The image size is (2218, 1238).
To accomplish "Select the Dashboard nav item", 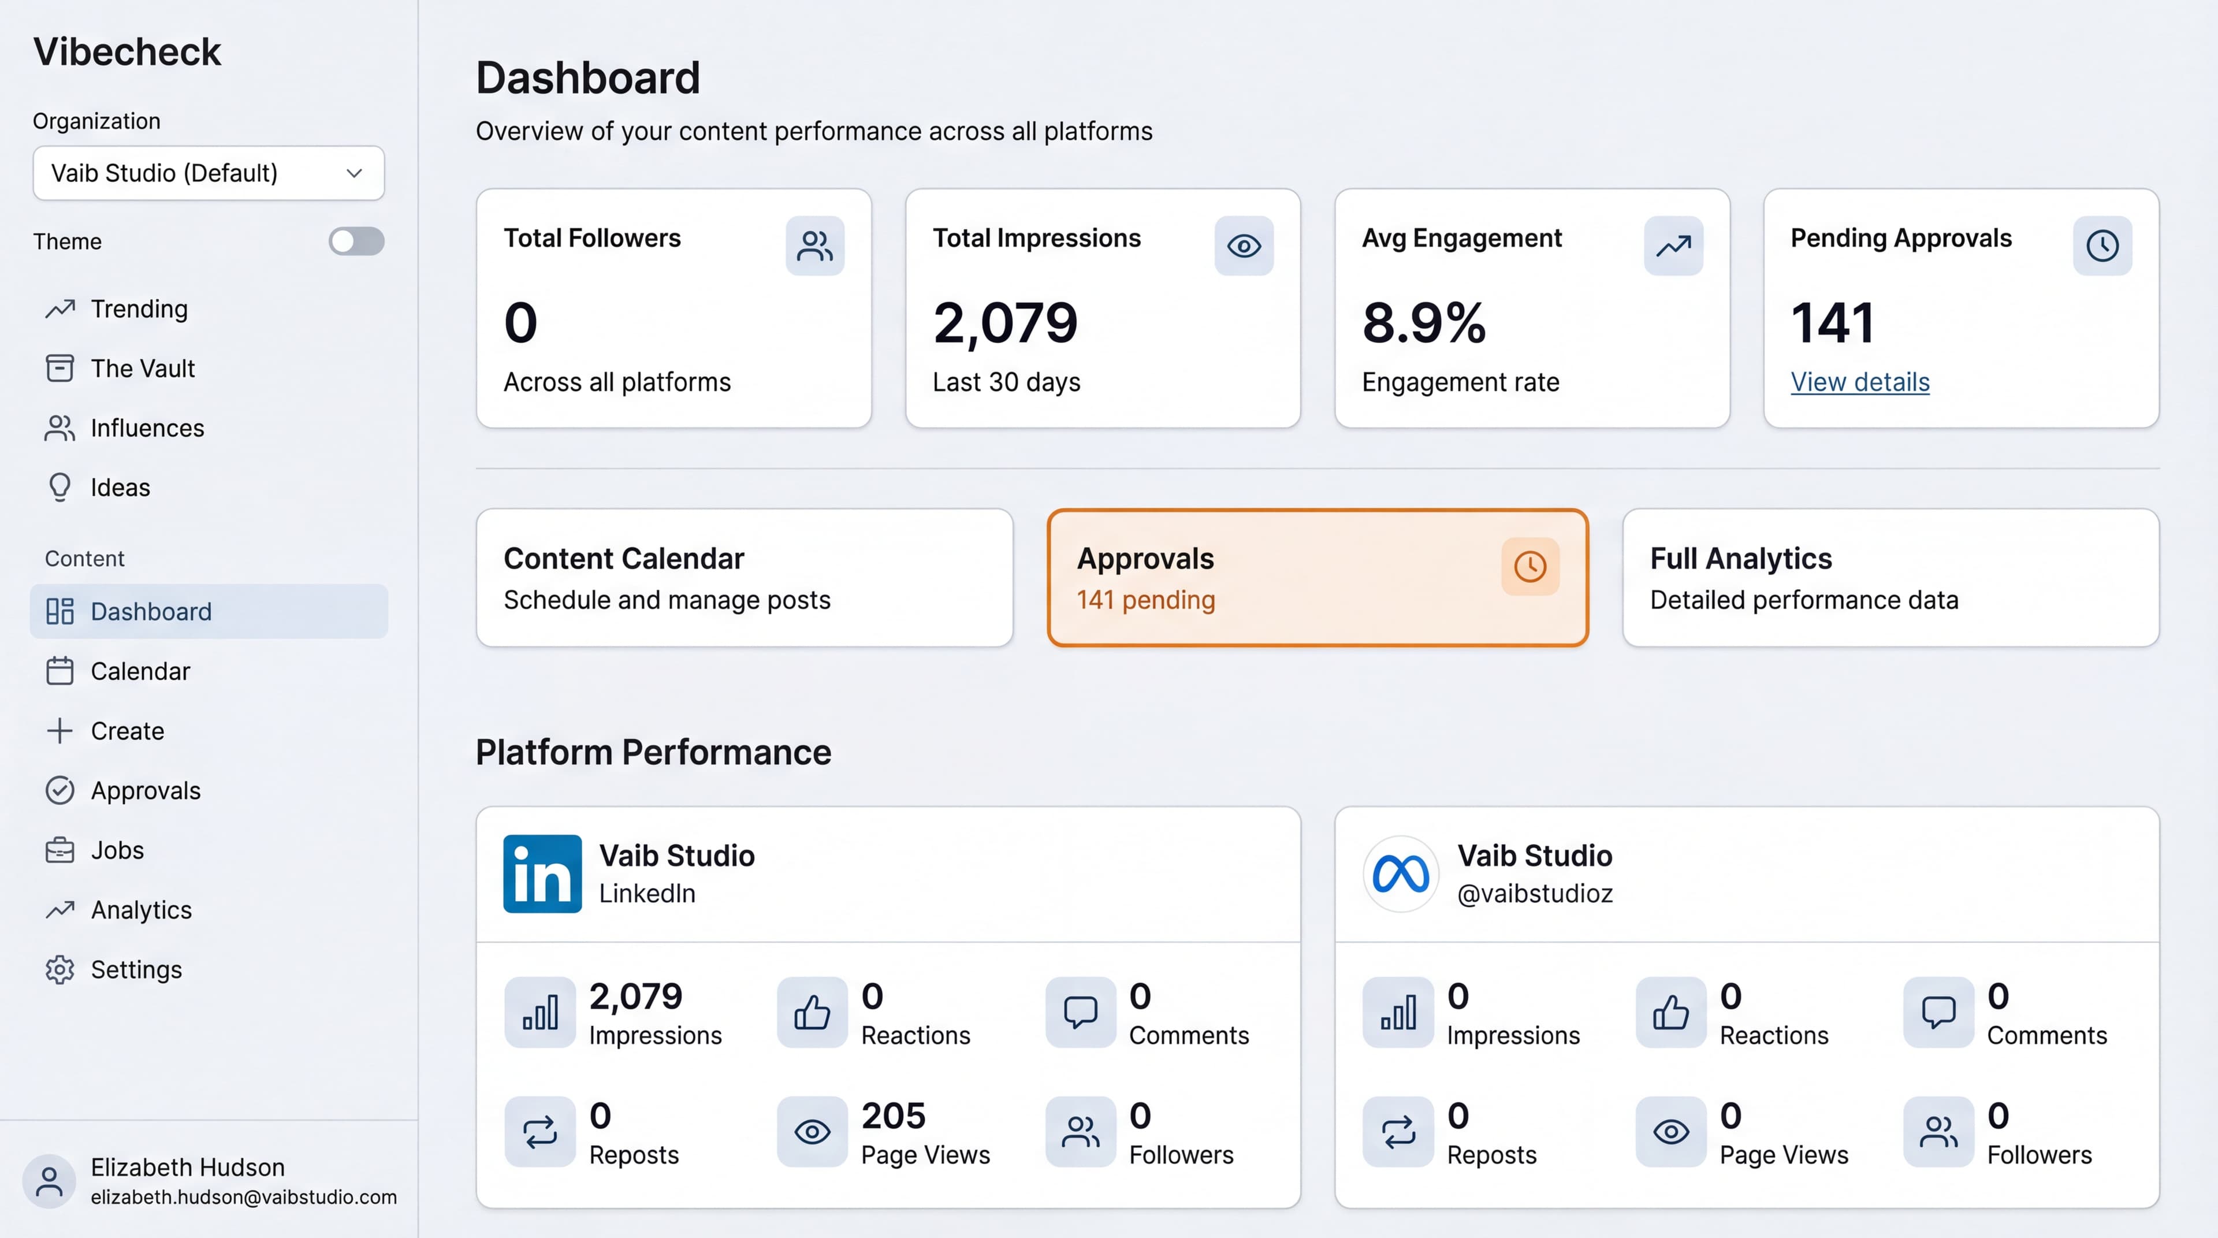I will click(x=151, y=611).
